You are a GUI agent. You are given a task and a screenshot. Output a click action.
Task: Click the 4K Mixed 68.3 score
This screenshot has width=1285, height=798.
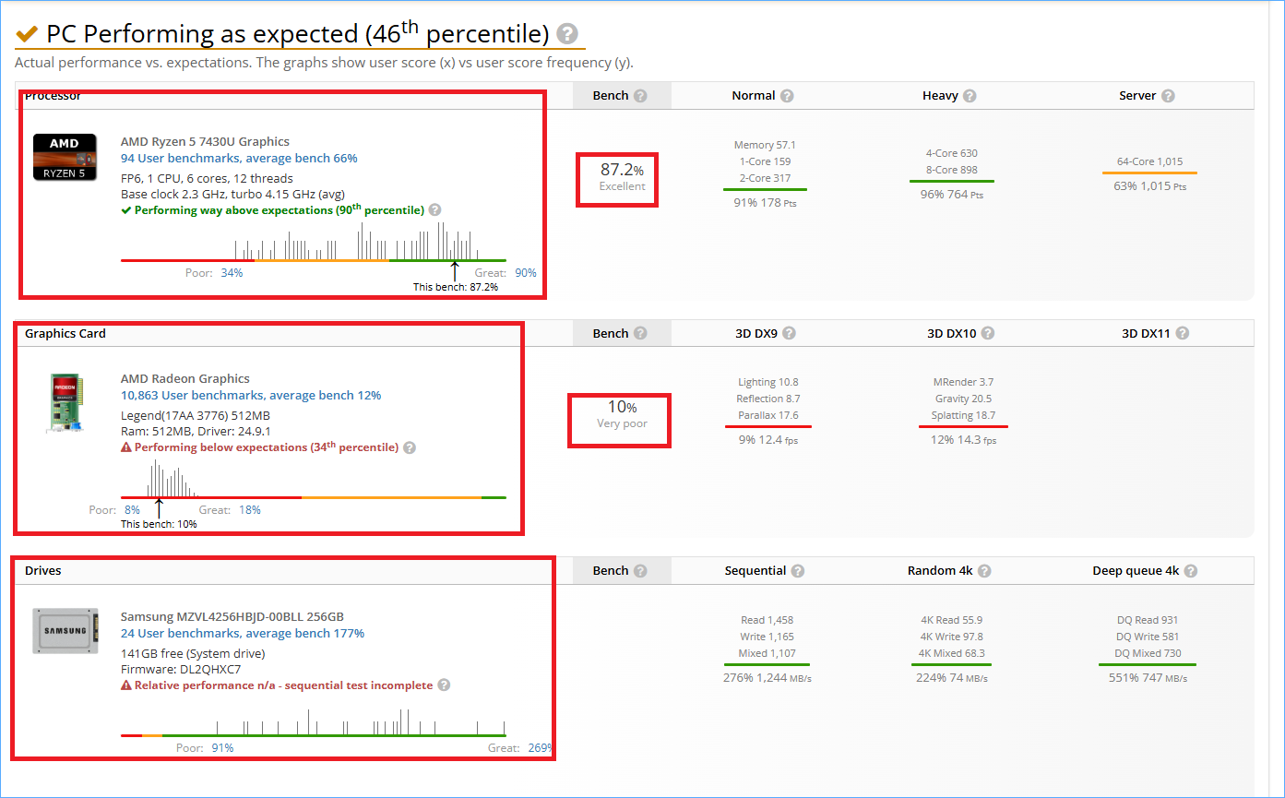(x=952, y=653)
